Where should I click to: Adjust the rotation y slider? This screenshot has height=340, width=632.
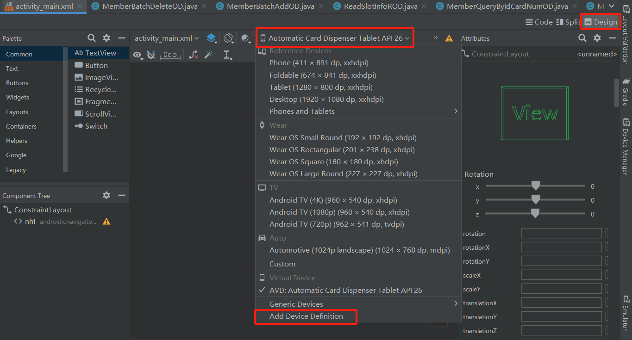535,200
